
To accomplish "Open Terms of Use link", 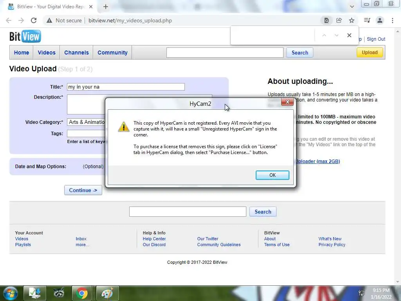I will click(x=277, y=245).
